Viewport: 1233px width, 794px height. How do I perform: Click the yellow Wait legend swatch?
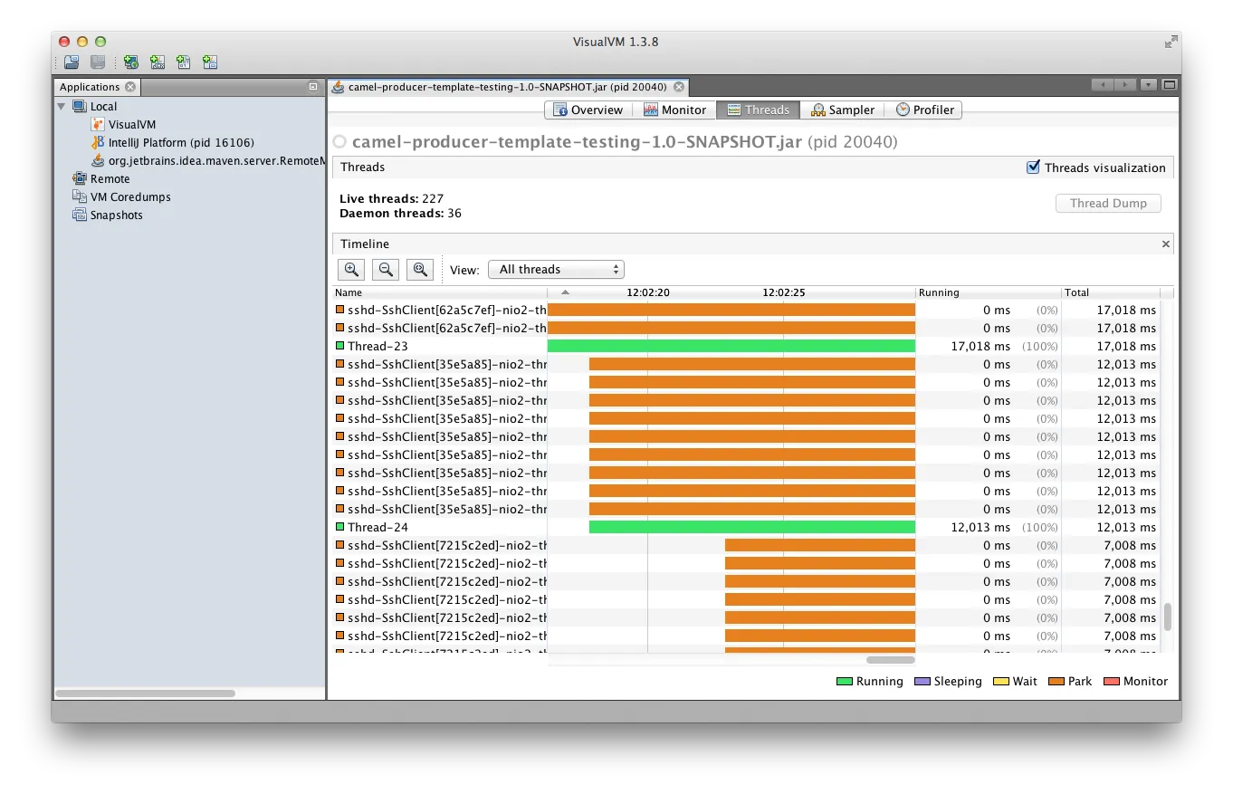1000,681
